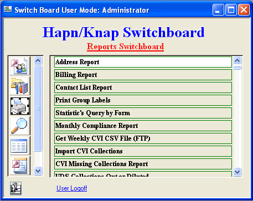Open the Address Report
Screen dimensions: 253x201
(143, 62)
